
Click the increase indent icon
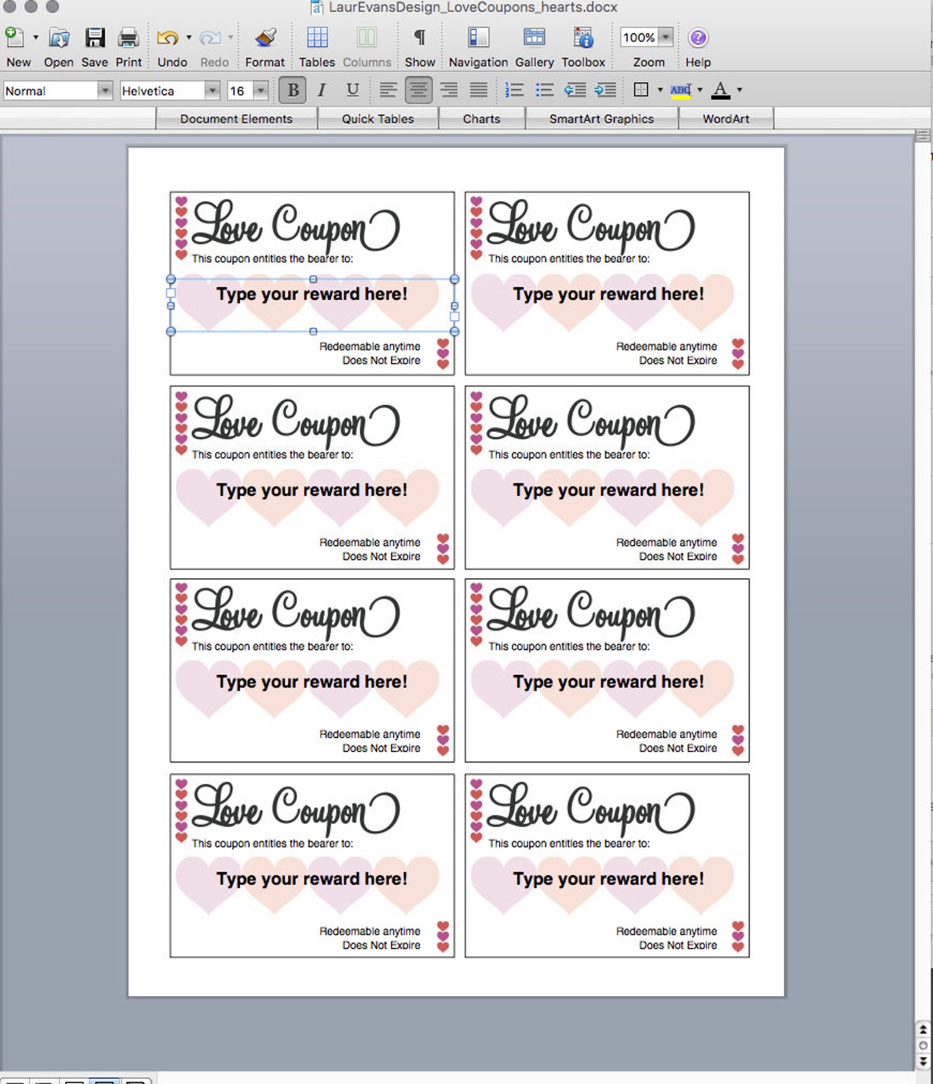point(606,90)
